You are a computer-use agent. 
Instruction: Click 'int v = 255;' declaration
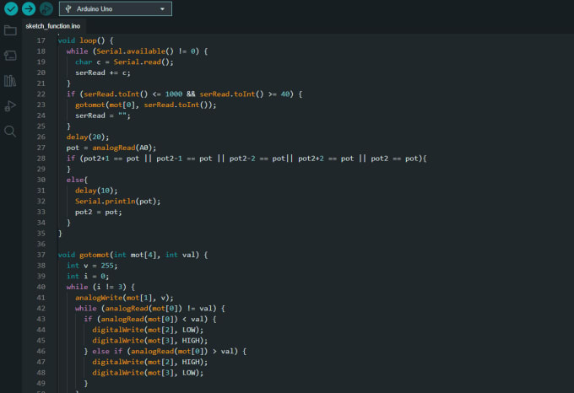tap(92, 266)
